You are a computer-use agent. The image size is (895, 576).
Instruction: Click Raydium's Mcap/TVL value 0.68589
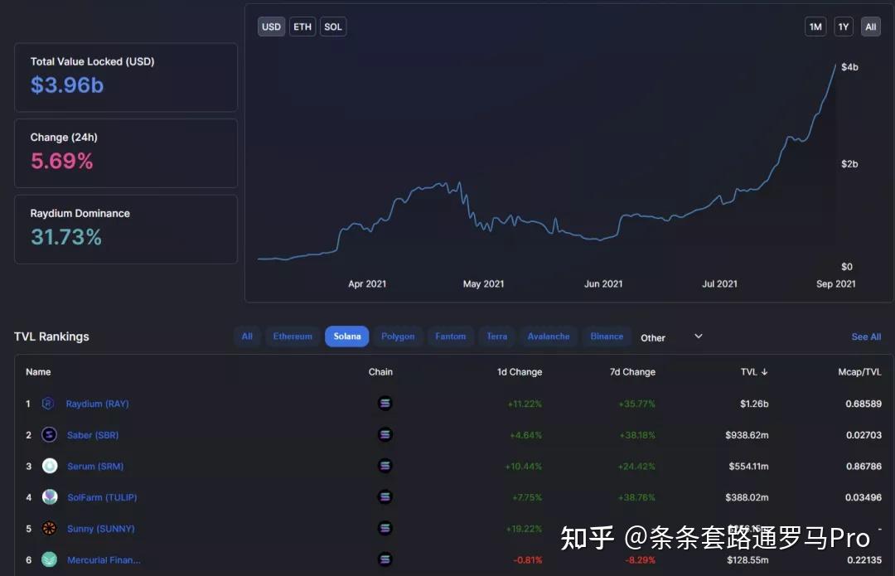(864, 404)
